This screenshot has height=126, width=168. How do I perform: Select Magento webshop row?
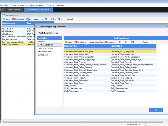point(18,39)
